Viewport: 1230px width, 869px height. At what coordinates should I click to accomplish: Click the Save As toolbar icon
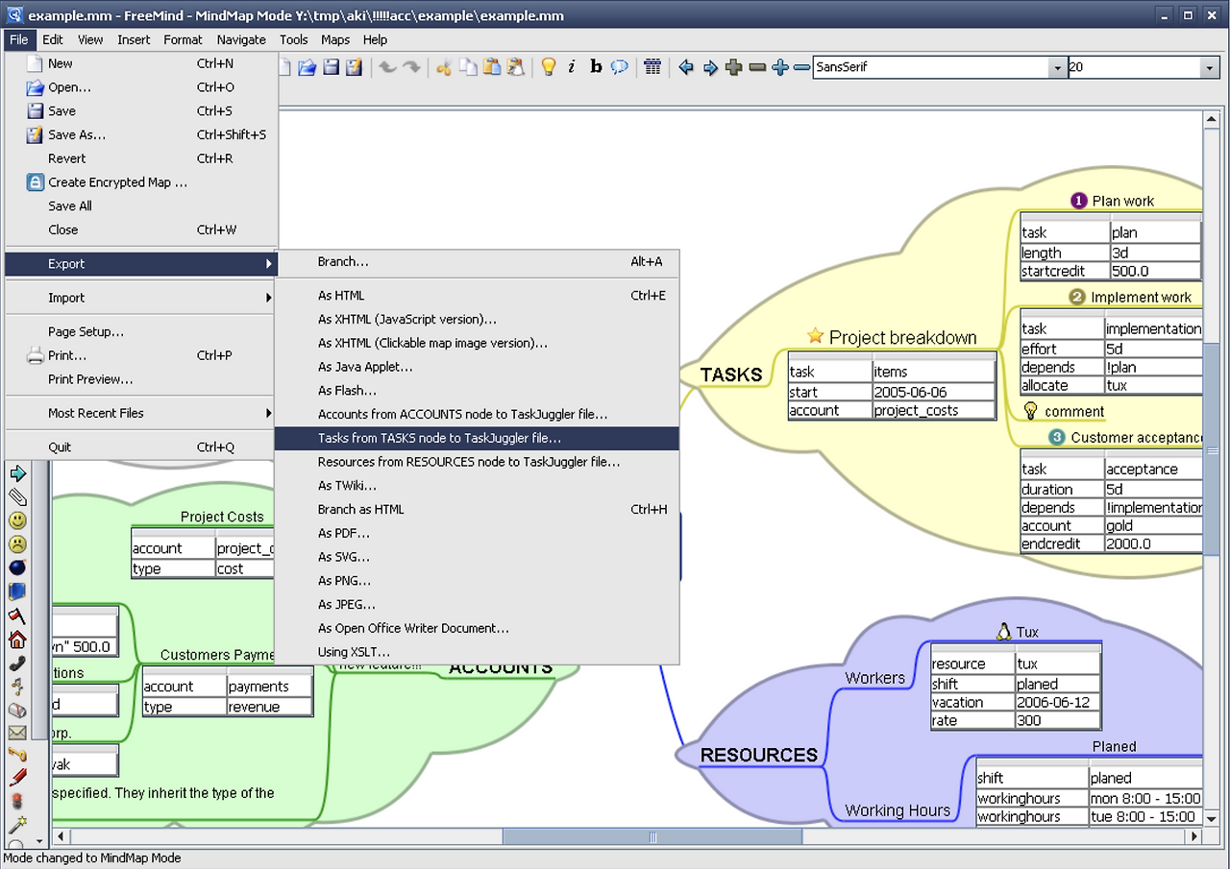354,67
